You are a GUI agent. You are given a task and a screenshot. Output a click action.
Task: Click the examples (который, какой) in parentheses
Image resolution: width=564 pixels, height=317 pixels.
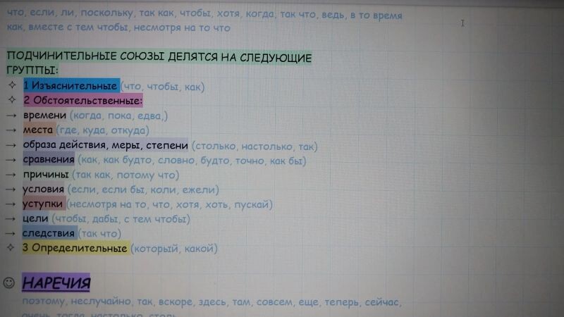click(175, 248)
